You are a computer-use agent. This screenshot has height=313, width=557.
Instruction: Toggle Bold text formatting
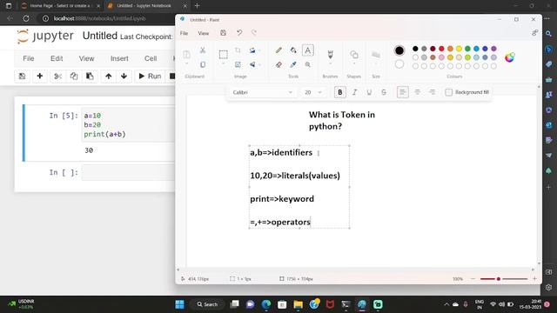tap(340, 92)
